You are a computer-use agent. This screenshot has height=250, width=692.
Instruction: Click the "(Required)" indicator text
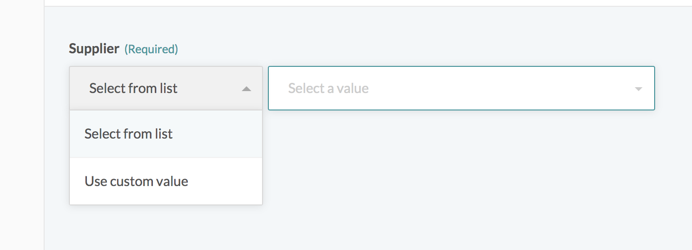pyautogui.click(x=151, y=49)
